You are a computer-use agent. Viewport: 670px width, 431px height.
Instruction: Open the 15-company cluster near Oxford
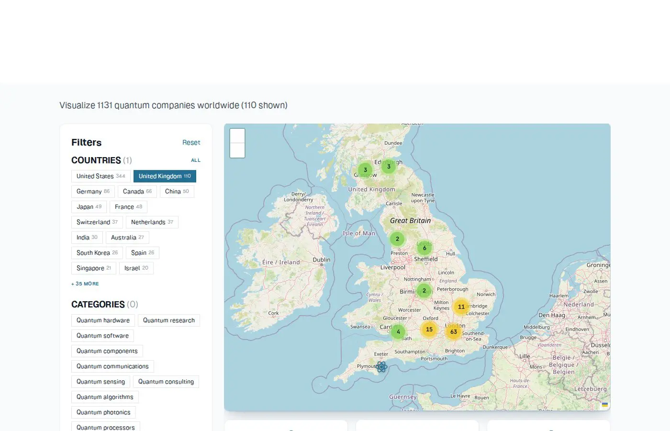tap(429, 329)
